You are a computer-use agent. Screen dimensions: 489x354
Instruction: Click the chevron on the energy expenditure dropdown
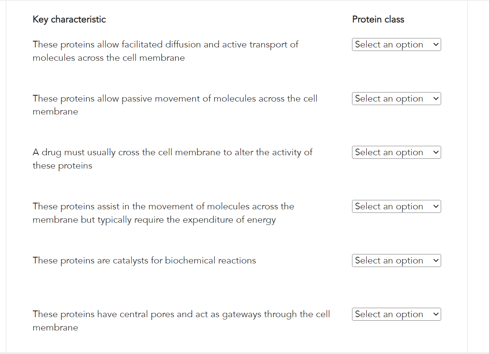coord(436,206)
